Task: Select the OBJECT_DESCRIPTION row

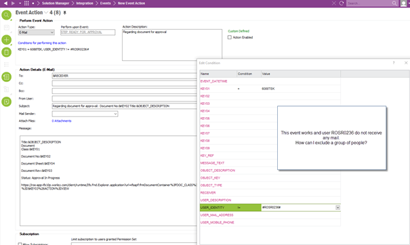Action: coord(239,171)
